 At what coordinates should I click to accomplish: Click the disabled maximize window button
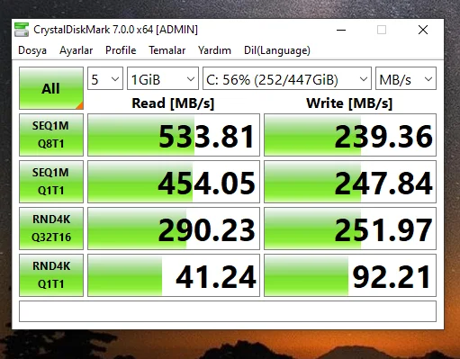382,30
